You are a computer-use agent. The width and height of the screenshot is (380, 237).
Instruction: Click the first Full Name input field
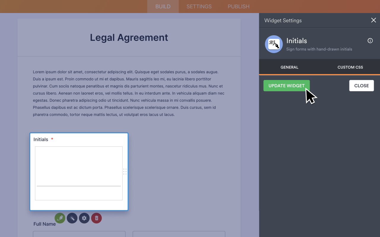79,234
